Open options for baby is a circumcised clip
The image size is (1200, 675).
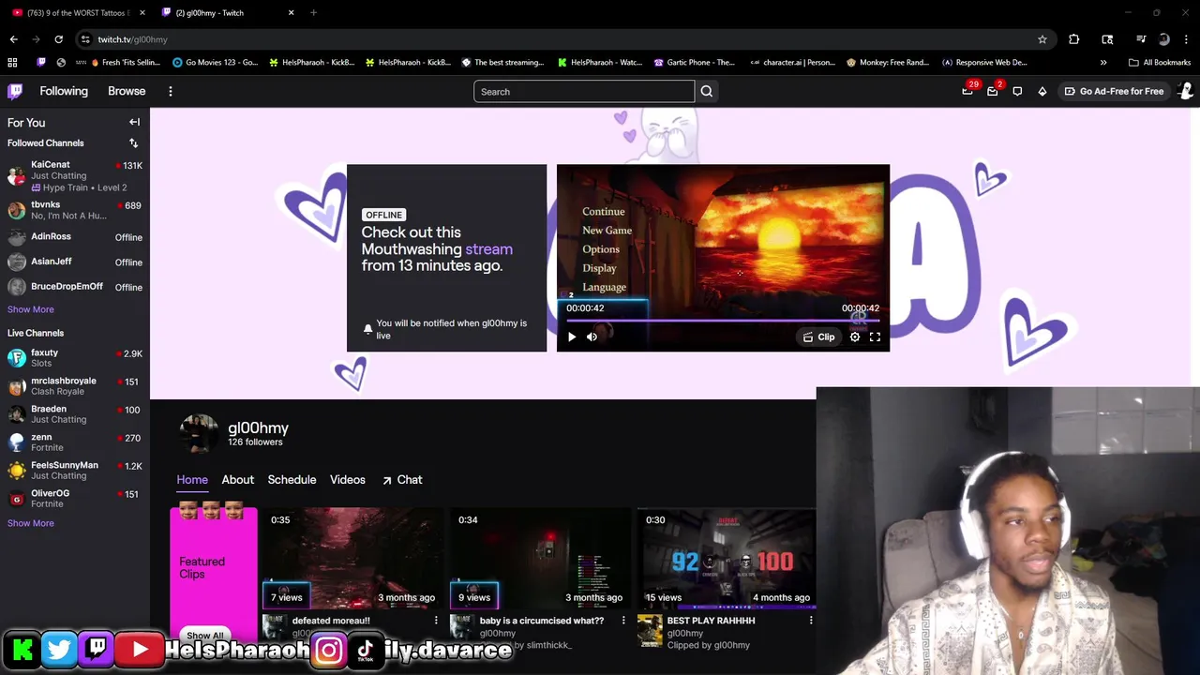coord(623,621)
